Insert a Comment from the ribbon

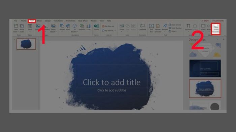(142, 27)
